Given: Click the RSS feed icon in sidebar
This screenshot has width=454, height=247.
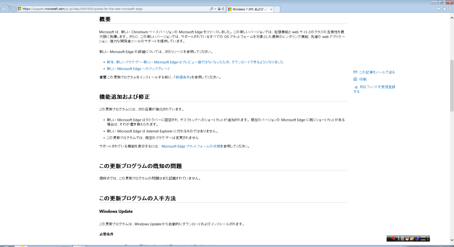Looking at the screenshot, I should 356,87.
